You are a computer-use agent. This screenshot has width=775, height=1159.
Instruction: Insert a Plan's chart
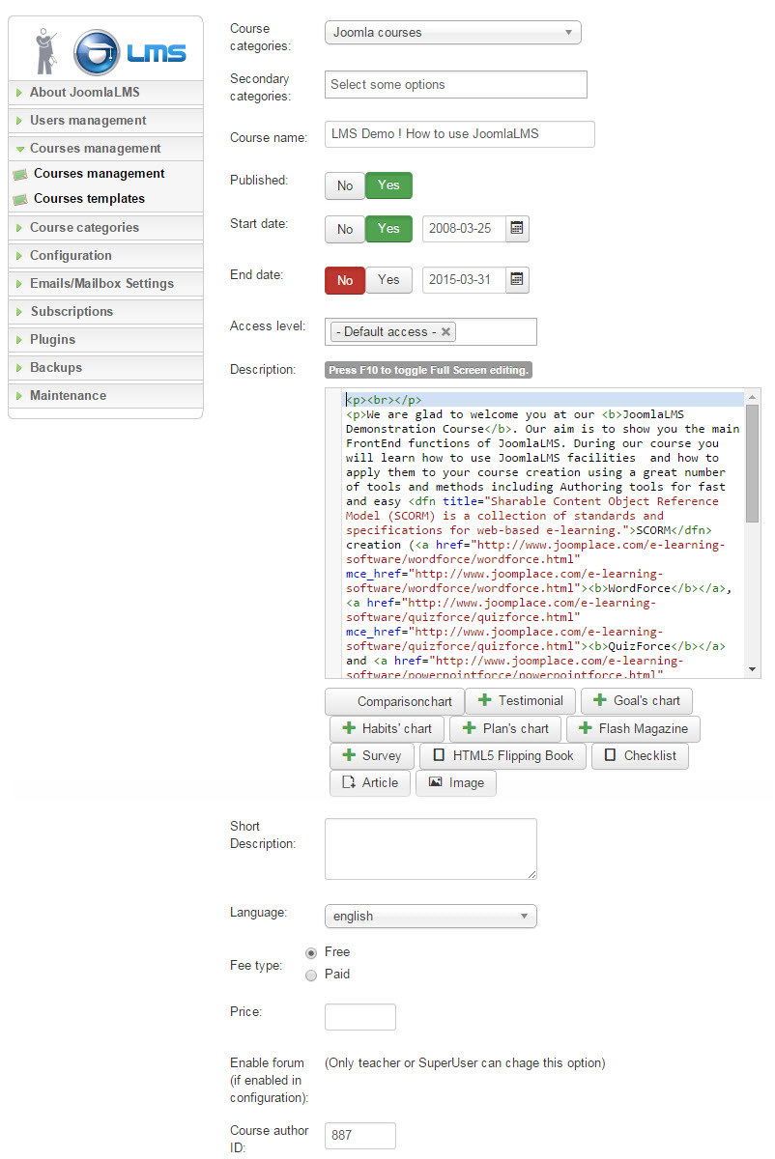pyautogui.click(x=505, y=728)
